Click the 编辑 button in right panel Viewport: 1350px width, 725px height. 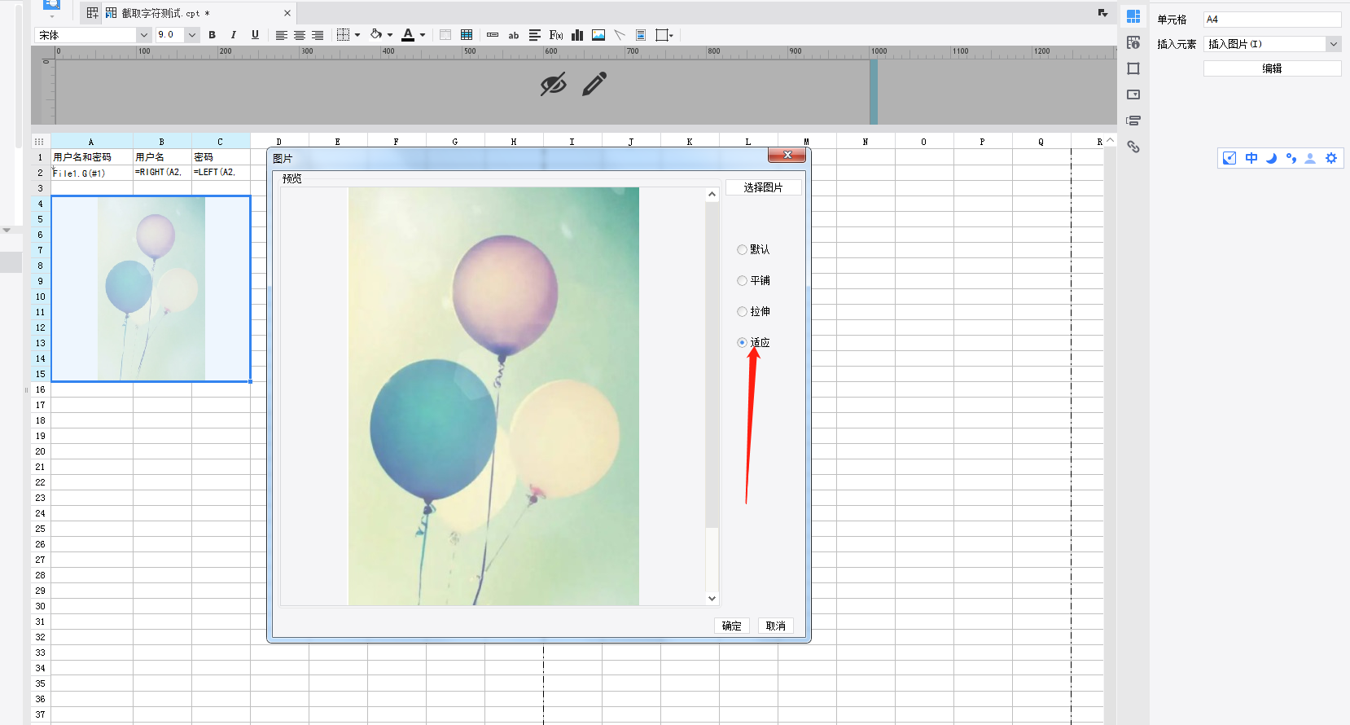point(1272,68)
